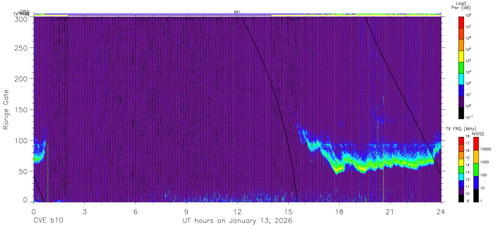496x229 pixels.
Task: Click the "250" range gate tick label
Action: (x=21, y=48)
